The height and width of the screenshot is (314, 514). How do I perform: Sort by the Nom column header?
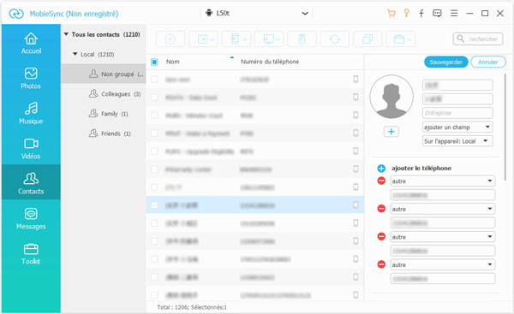click(x=173, y=62)
